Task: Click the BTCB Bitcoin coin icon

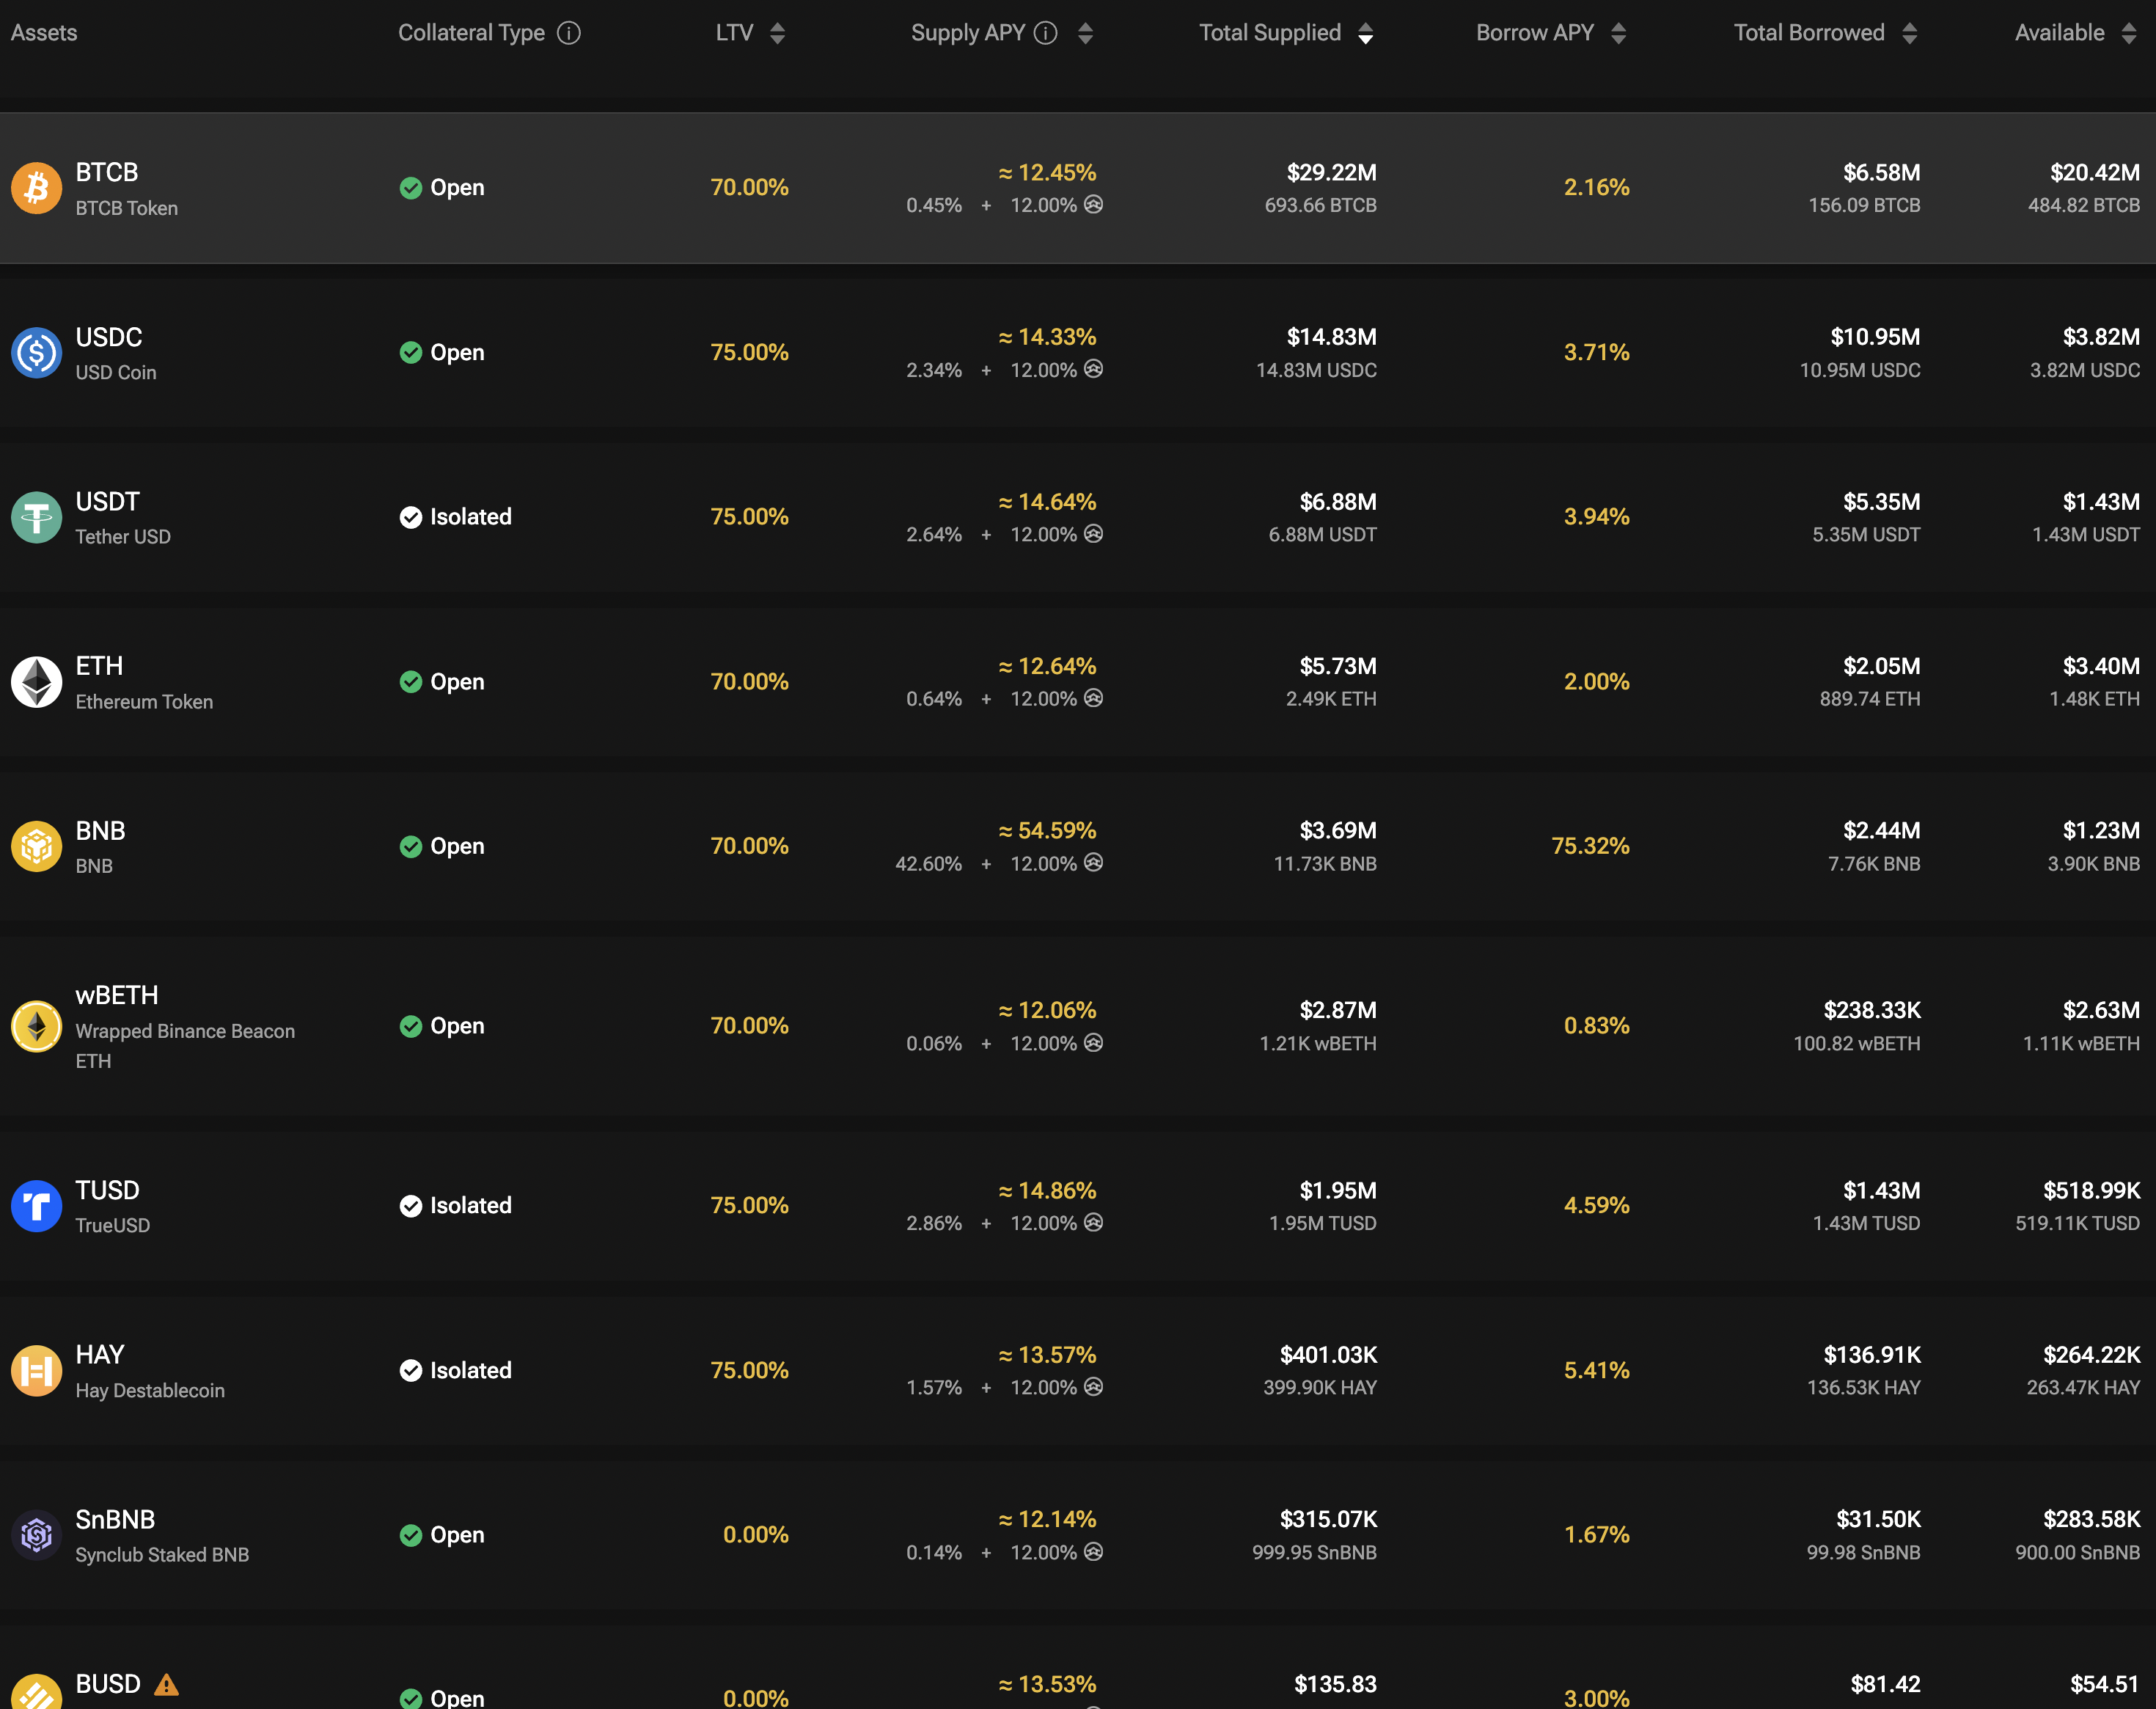Action: [x=36, y=188]
